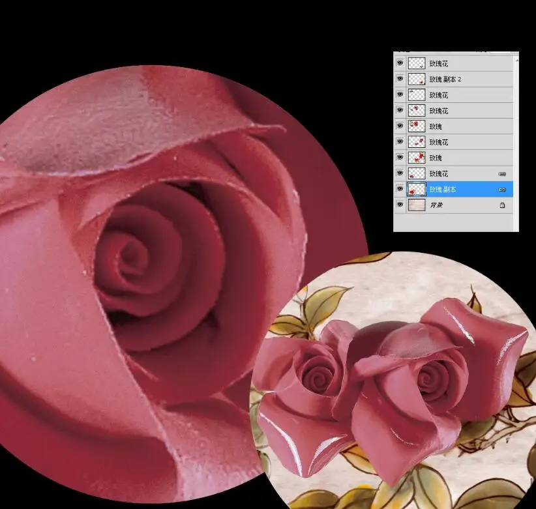Viewport: 536px width, 509px height.
Task: Hide the 玫瑰花 layer between the two 玫瑰 layers
Action: pyautogui.click(x=400, y=141)
